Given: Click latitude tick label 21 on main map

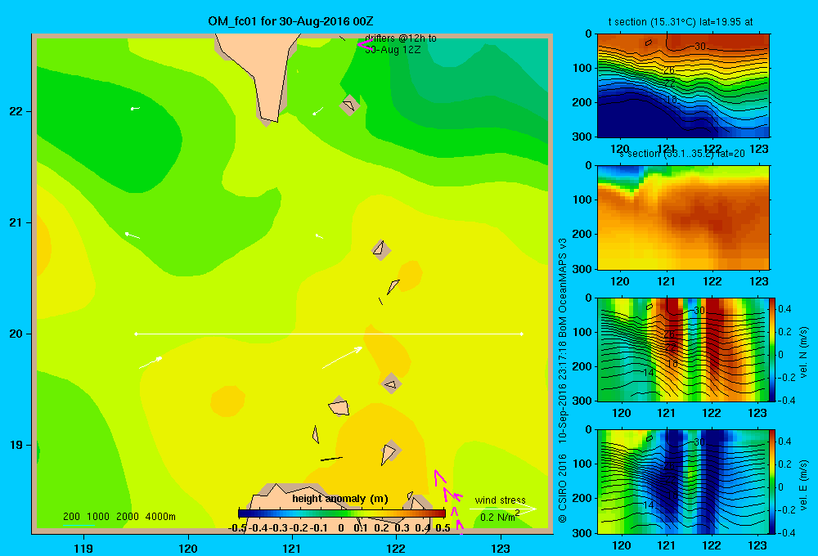Looking at the screenshot, I should [16, 222].
